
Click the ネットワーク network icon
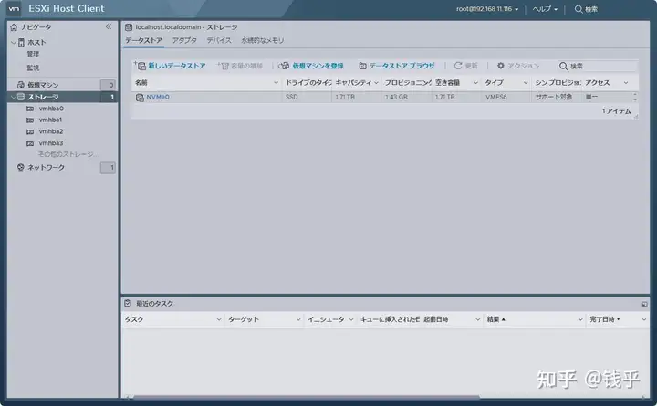(x=20, y=167)
